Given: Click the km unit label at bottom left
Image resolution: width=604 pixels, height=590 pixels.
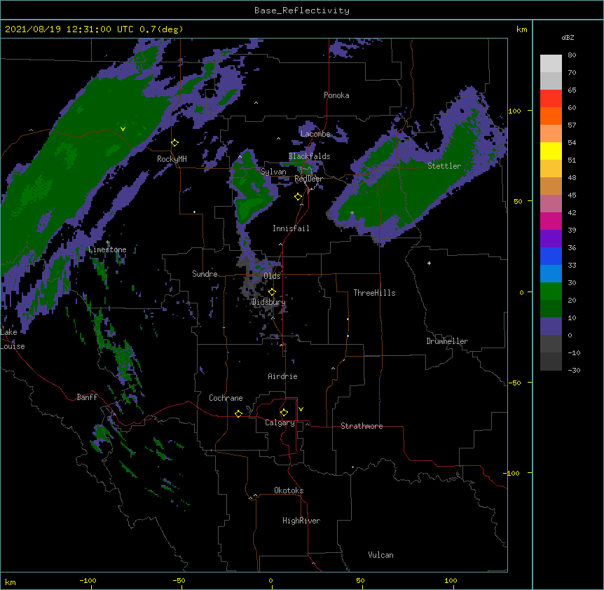Looking at the screenshot, I should (11, 582).
